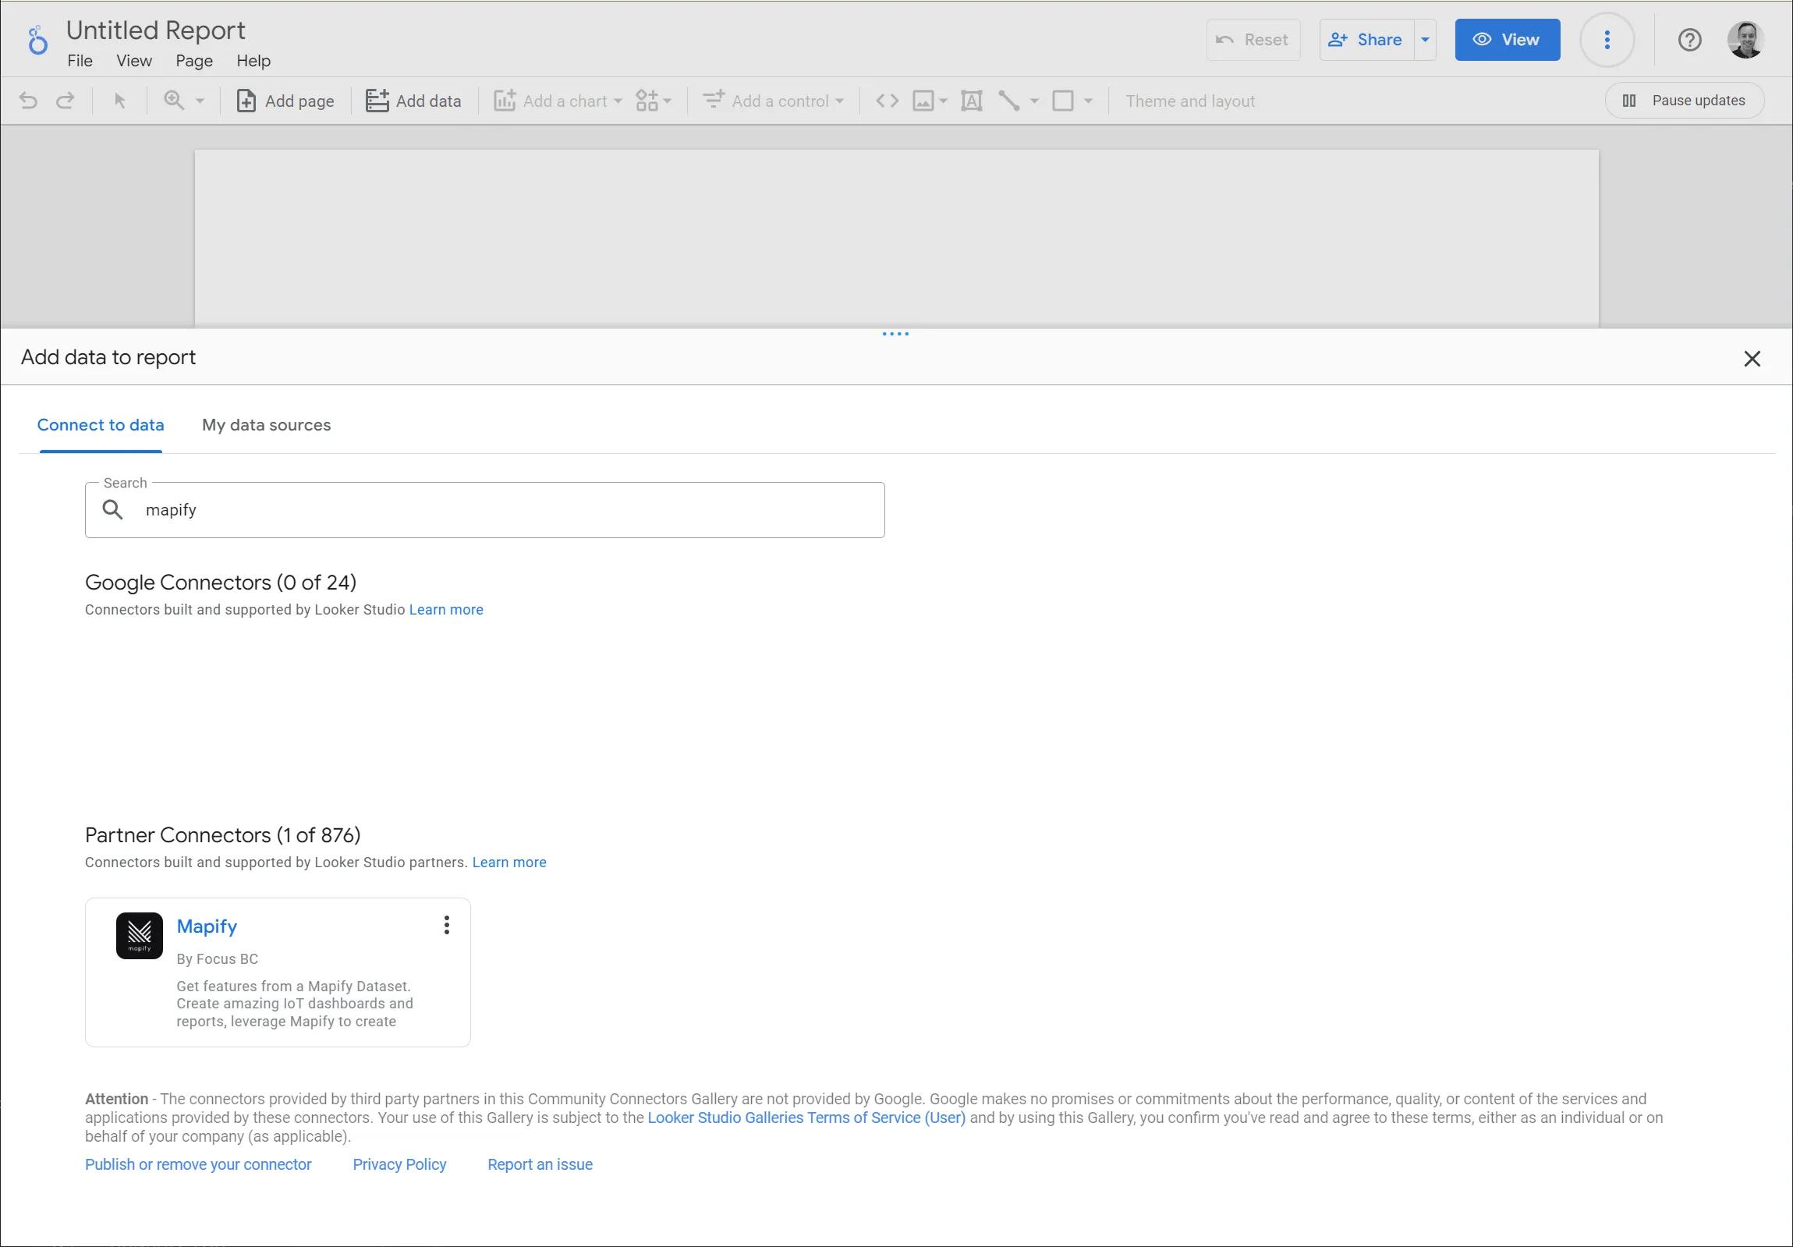Open the header more options menu
The width and height of the screenshot is (1793, 1247).
tap(1607, 40)
